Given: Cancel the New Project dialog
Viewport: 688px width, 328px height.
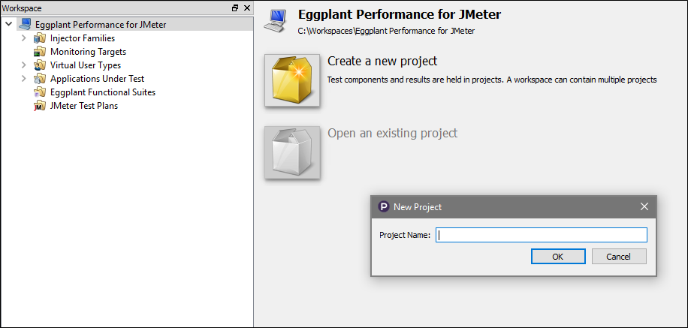Looking at the screenshot, I should pyautogui.click(x=619, y=257).
